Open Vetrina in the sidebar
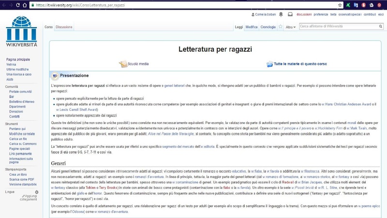 [x=11, y=64]
